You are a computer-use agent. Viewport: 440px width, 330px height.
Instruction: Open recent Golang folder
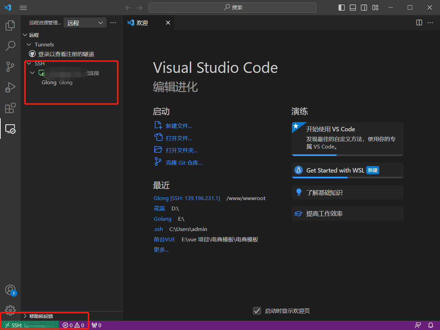[x=163, y=219]
